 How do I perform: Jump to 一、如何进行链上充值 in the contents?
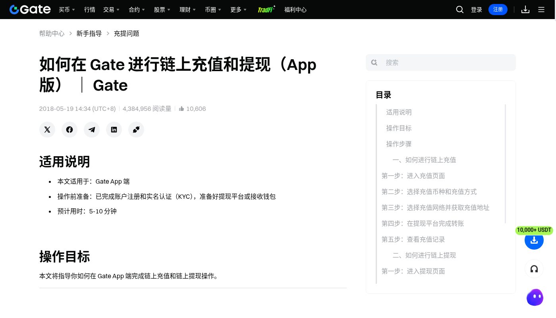coord(424,160)
